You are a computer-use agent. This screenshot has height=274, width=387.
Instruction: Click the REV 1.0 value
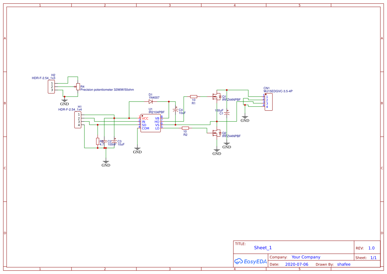click(371, 247)
